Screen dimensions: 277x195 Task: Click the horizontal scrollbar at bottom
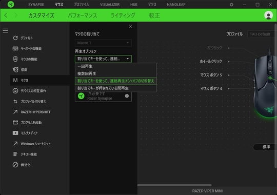point(174,185)
